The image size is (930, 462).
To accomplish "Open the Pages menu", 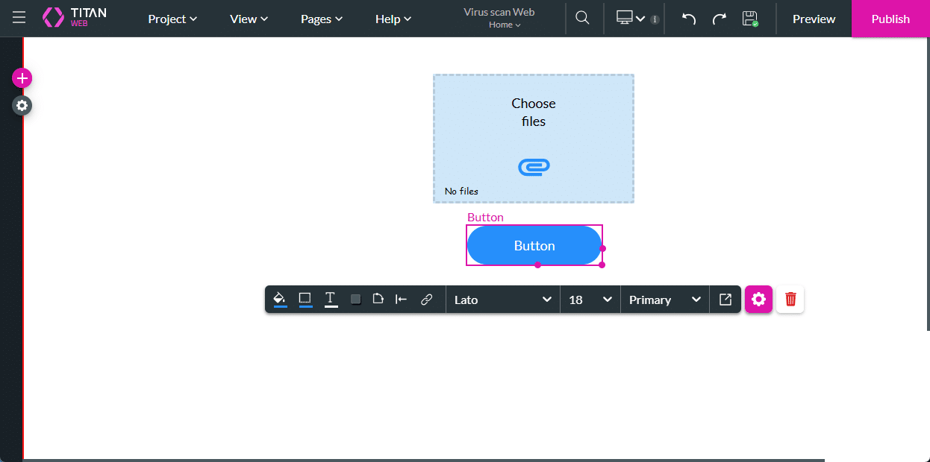I will point(321,19).
